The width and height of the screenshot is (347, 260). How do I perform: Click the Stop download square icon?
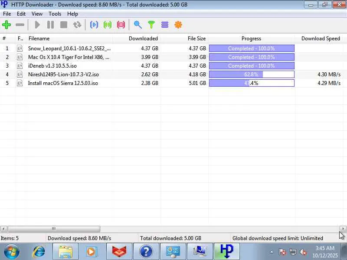tap(64, 25)
